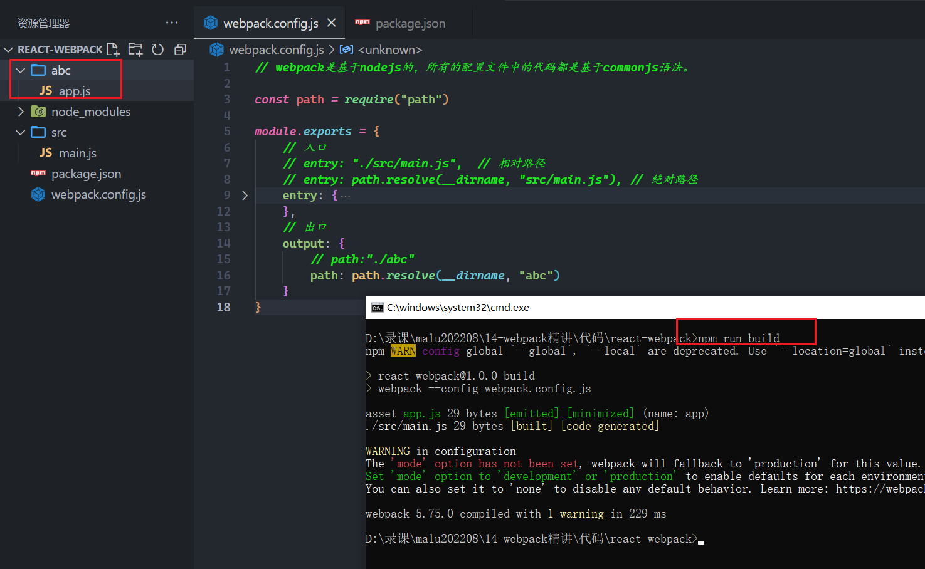Viewport: 925px width, 569px height.
Task: Click the path.resolve(__dirname, "abc") code line
Action: (x=435, y=275)
